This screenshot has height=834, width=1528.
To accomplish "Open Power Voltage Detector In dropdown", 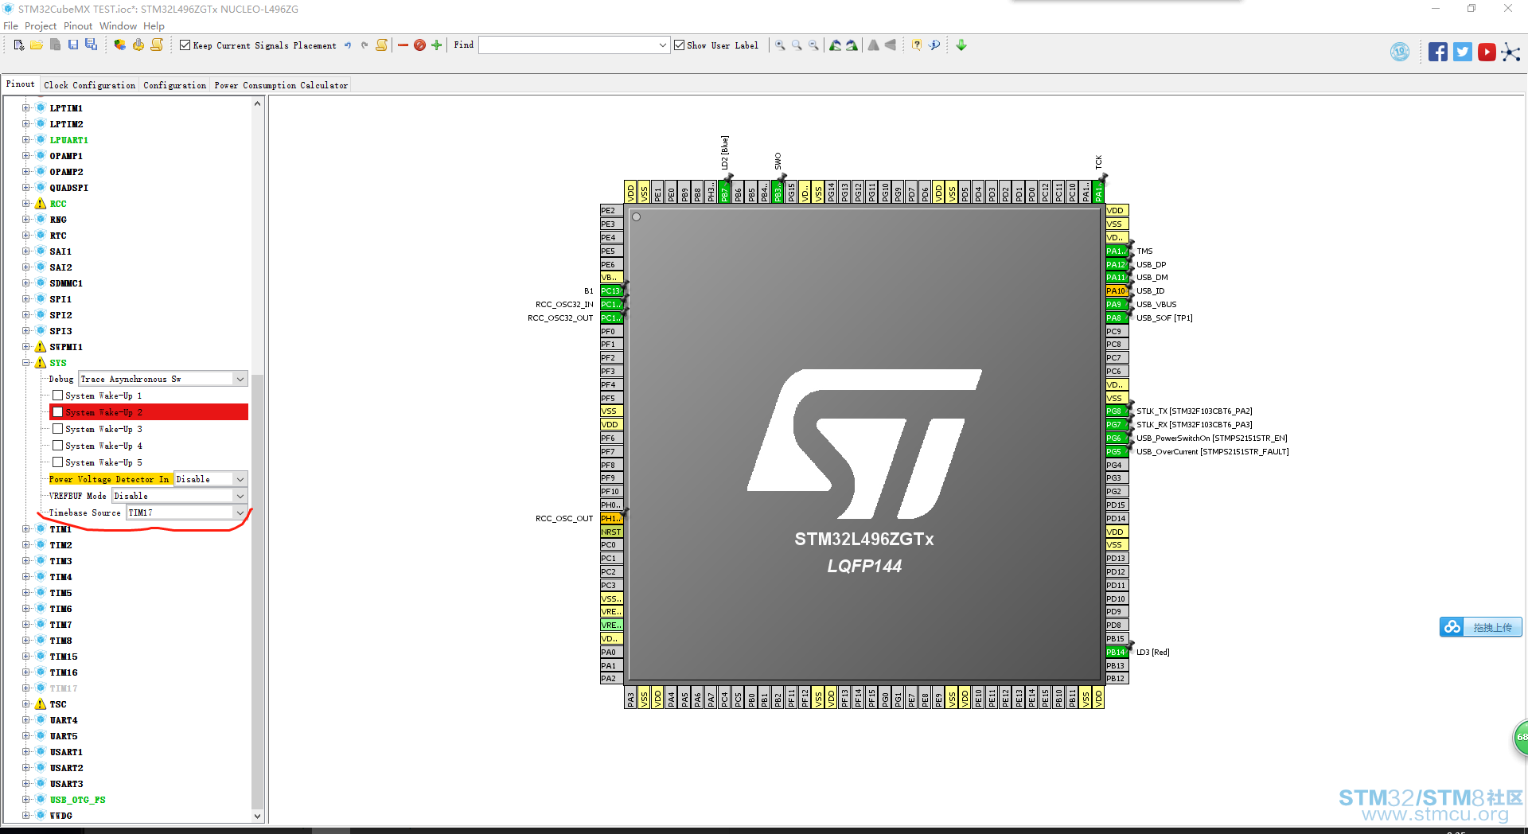I will 240,479.
